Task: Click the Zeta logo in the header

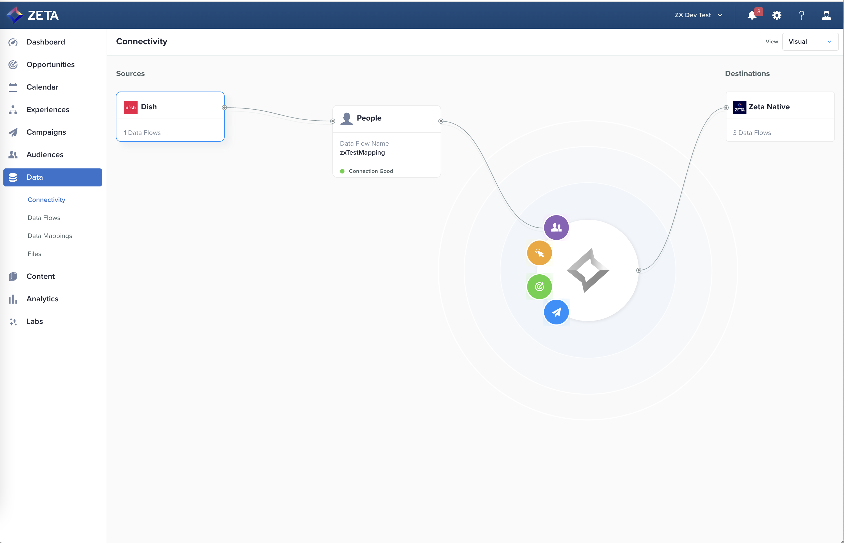Action: (32, 15)
